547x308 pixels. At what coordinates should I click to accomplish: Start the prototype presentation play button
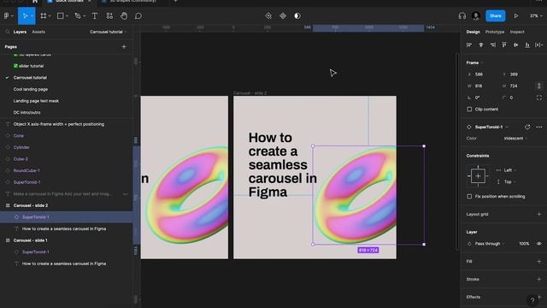coord(516,15)
